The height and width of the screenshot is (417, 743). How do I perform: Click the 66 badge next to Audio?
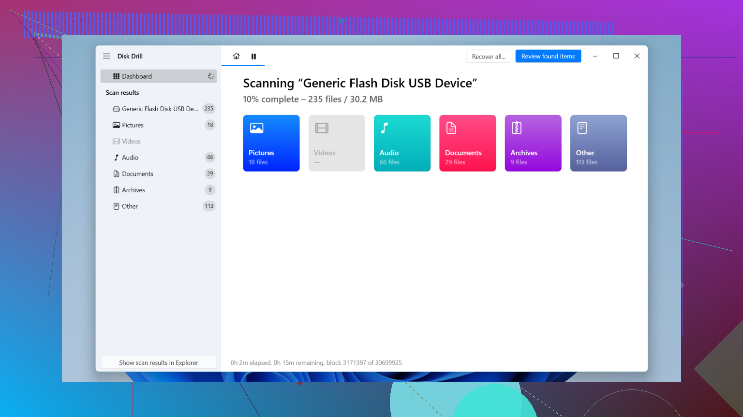(210, 157)
